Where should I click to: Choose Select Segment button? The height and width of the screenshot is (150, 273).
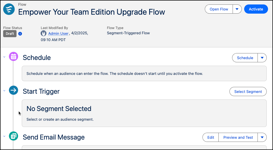pos(248,92)
